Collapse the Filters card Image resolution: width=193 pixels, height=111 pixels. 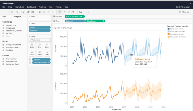point(29,23)
